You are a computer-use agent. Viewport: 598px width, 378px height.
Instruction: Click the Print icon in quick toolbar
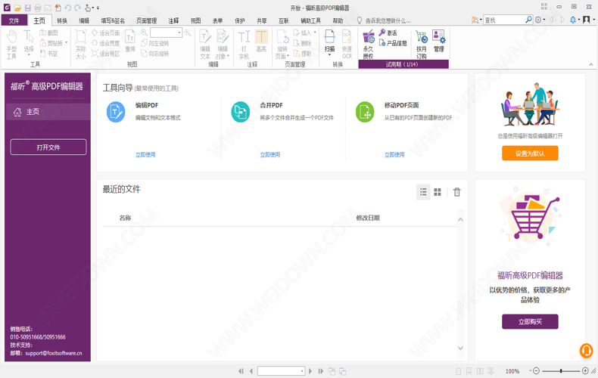[x=37, y=8]
